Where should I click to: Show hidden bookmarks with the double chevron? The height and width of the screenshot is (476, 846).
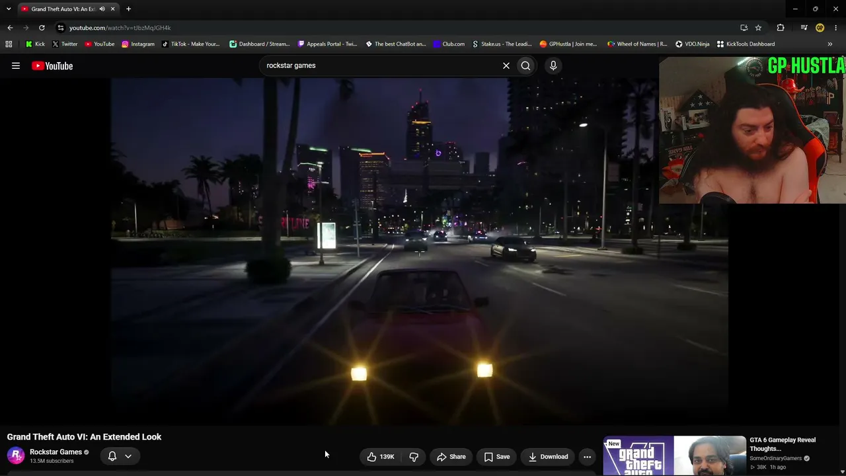[830, 44]
